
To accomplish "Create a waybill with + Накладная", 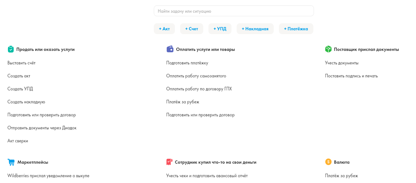I will [255, 29].
